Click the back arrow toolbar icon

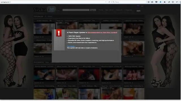coord(177,2)
